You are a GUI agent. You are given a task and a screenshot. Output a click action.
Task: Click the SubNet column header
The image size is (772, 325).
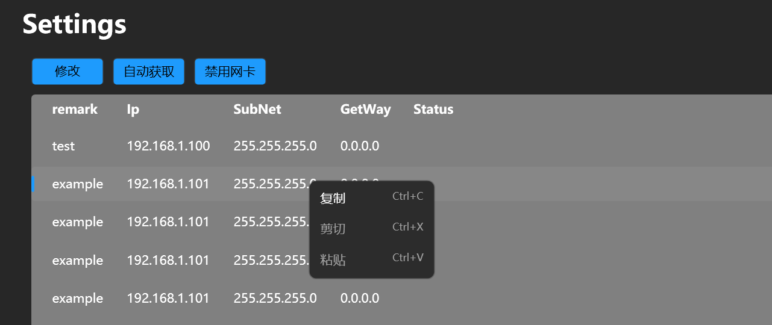pos(257,110)
